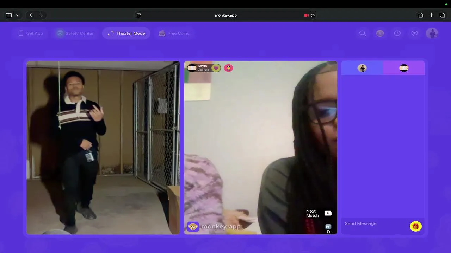Image resolution: width=451 pixels, height=253 pixels.
Task: Skip with the fast-forward icon
Action: [328, 227]
